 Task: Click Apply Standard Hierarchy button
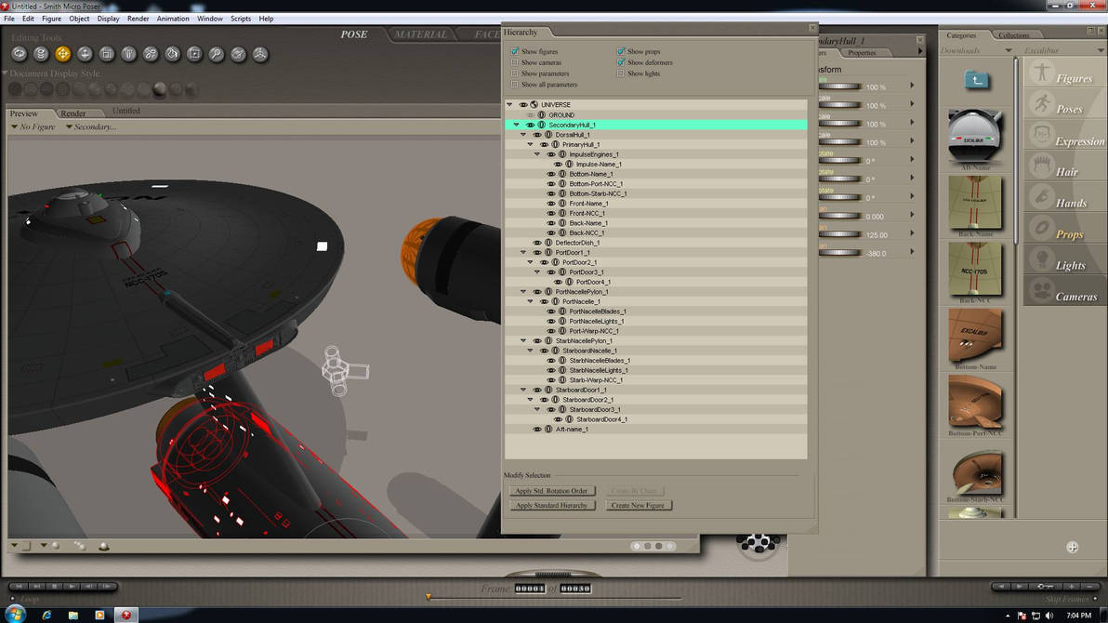(551, 506)
